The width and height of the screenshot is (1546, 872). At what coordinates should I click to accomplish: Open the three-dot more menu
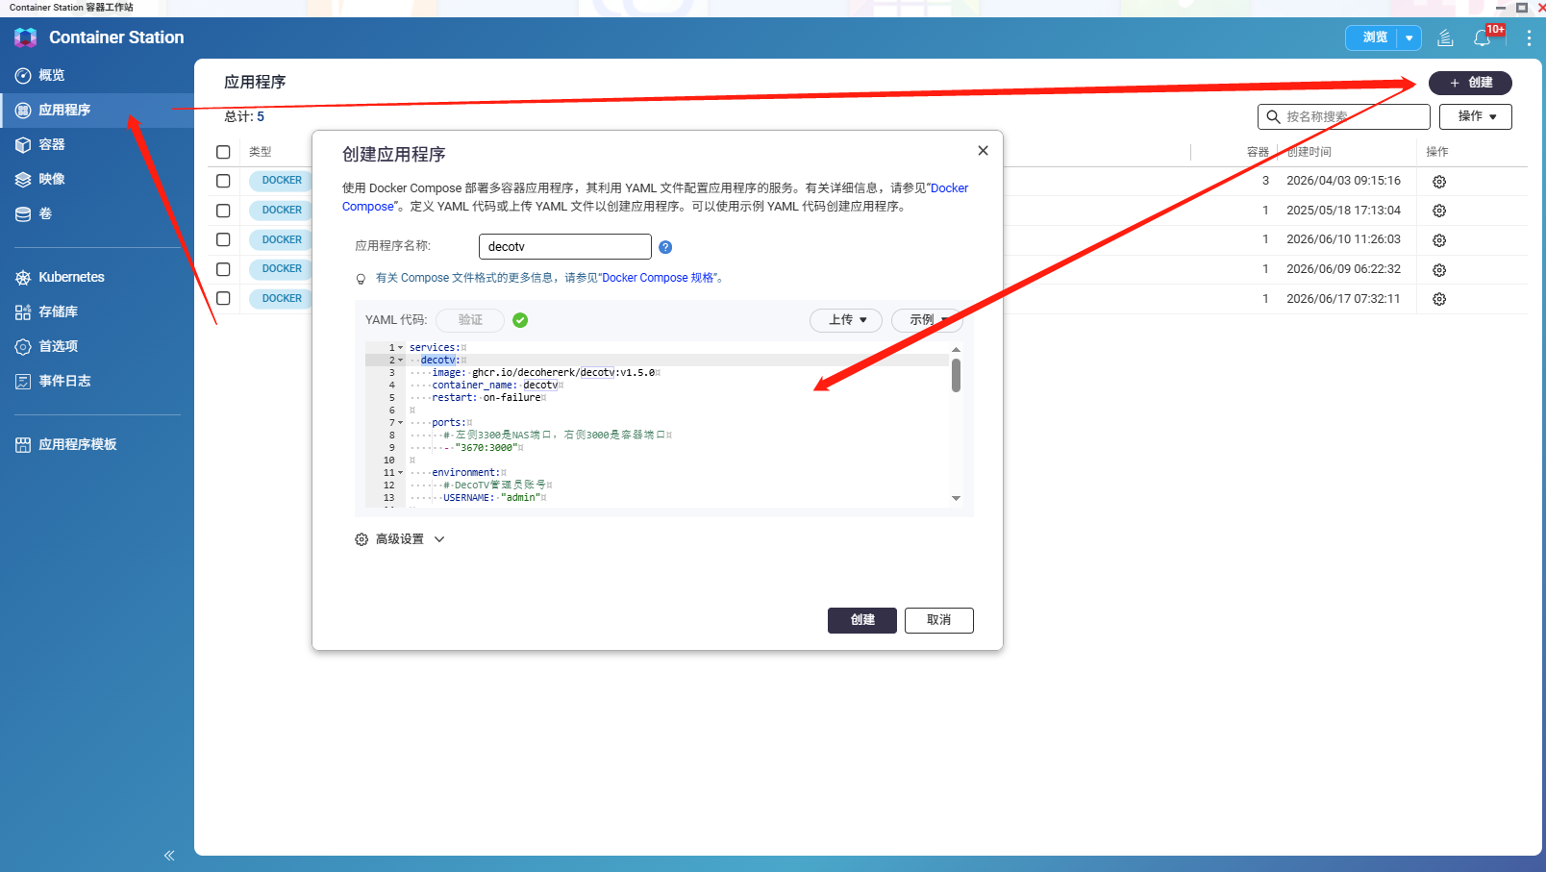pyautogui.click(x=1529, y=37)
